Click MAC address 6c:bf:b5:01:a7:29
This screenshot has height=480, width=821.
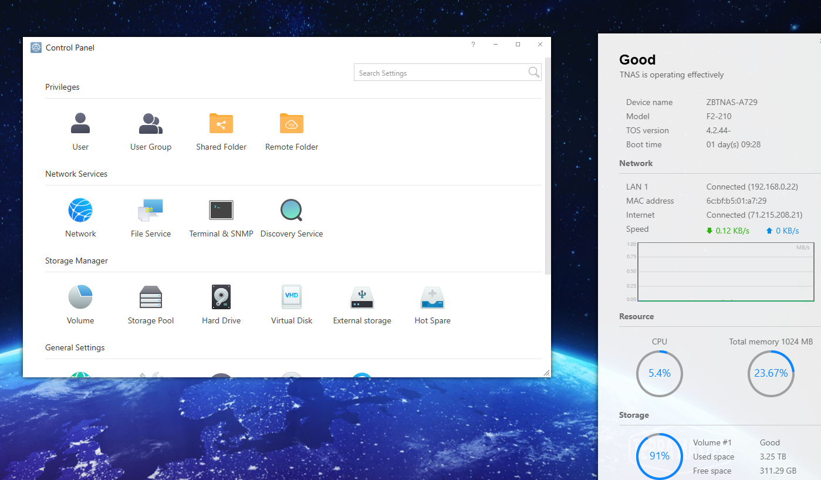(736, 201)
